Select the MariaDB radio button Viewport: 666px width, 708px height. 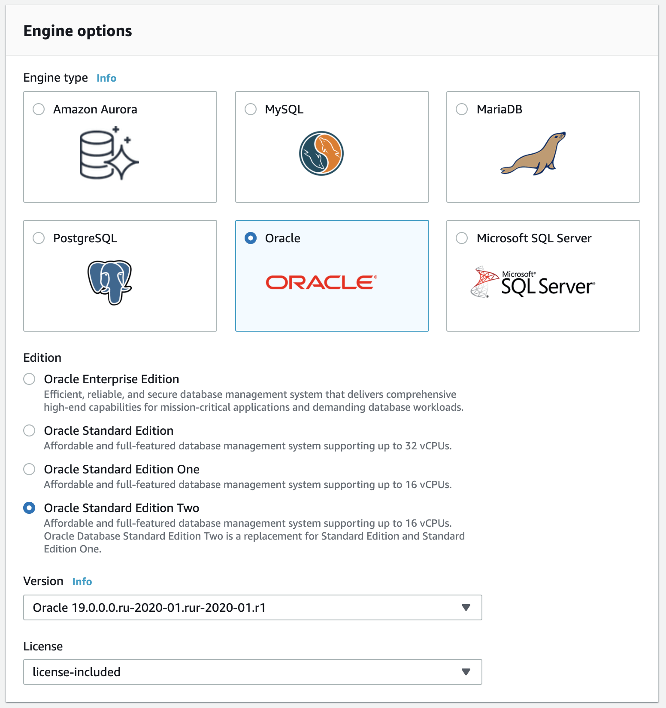[462, 109]
